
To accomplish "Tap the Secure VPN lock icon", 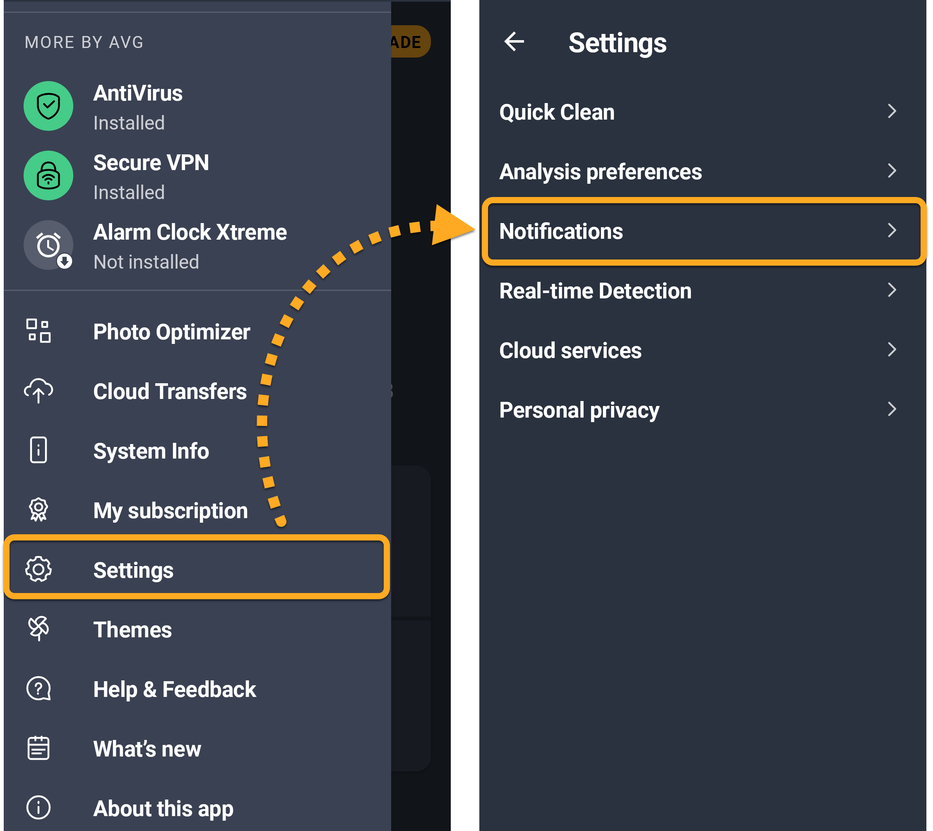I will point(48,176).
